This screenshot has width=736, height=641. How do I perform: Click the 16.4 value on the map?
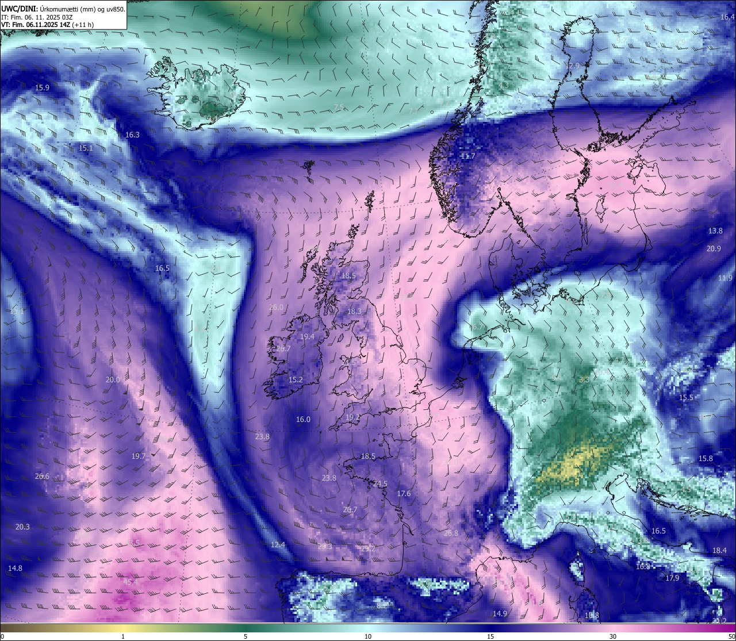727,17
